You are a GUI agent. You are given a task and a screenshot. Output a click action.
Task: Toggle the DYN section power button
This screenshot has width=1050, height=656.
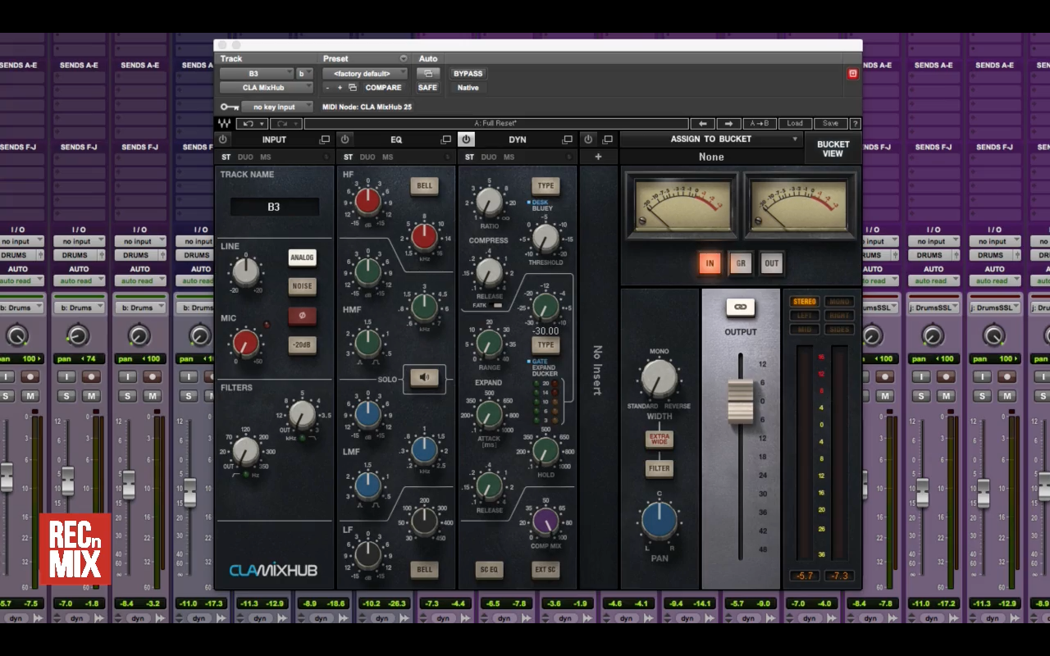pyautogui.click(x=466, y=139)
